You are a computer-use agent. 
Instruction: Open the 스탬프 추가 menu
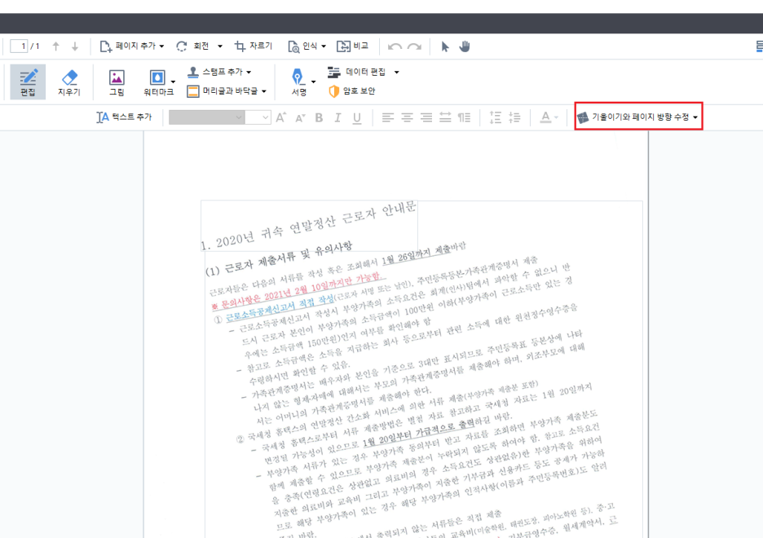tap(219, 72)
